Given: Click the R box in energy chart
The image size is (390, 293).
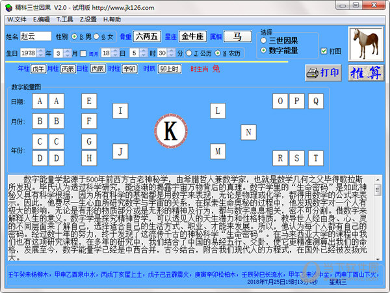Looking at the screenshot, I should [280, 158].
